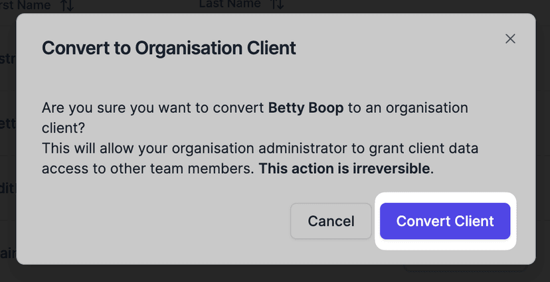Select the dimmed top row showing 'str'
550x282 pixels.
[x=7, y=58]
